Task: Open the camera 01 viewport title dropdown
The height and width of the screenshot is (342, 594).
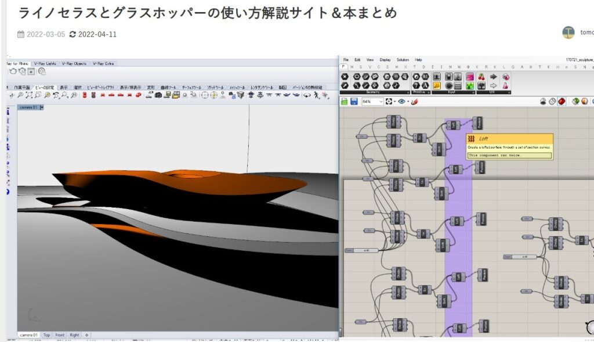Action: click(42, 107)
